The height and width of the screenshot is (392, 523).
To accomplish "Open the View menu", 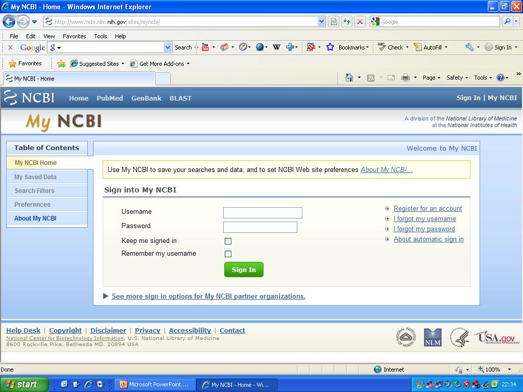I will (x=49, y=36).
